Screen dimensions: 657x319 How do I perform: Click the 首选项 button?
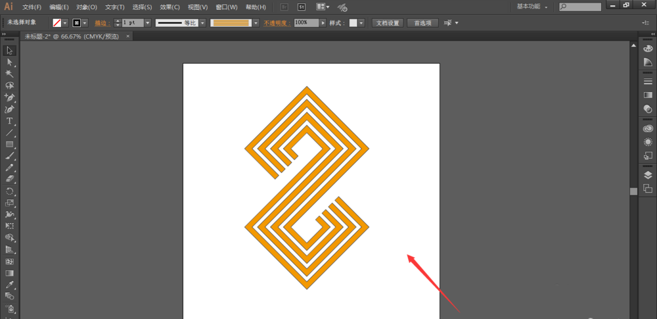click(422, 23)
